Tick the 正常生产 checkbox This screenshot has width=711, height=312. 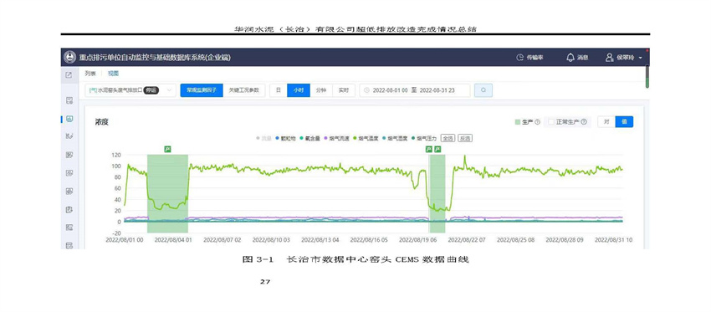pyautogui.click(x=551, y=122)
